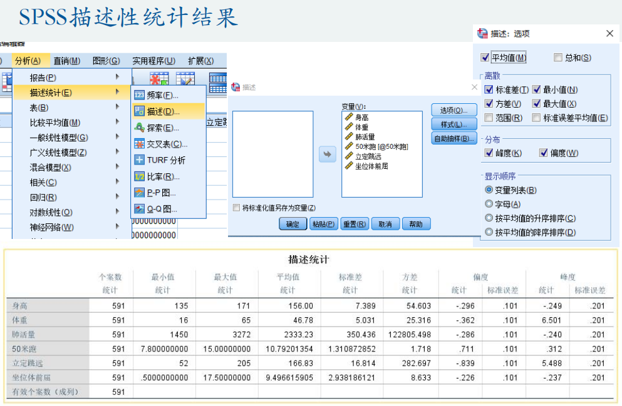Select the 坐位体前屈 variable ruler icon
Screen dimensions: 622x406
pyautogui.click(x=349, y=166)
